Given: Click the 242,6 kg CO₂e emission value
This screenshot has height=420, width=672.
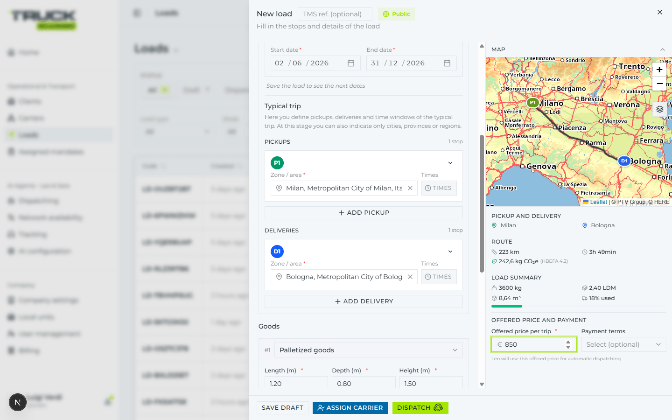Looking at the screenshot, I should [x=518, y=261].
